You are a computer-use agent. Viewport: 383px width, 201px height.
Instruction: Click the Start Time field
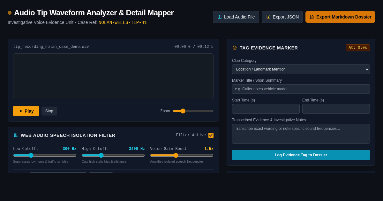click(266, 109)
